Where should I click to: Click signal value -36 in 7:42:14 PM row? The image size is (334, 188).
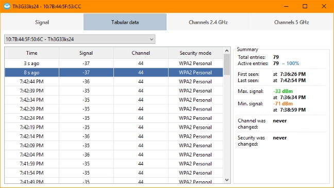(86, 136)
